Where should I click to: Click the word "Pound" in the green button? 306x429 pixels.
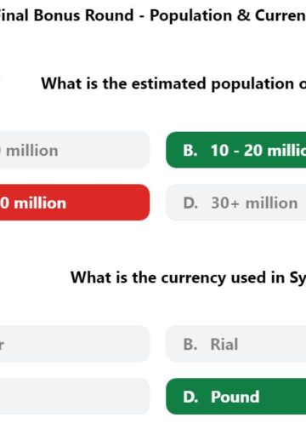point(235,397)
